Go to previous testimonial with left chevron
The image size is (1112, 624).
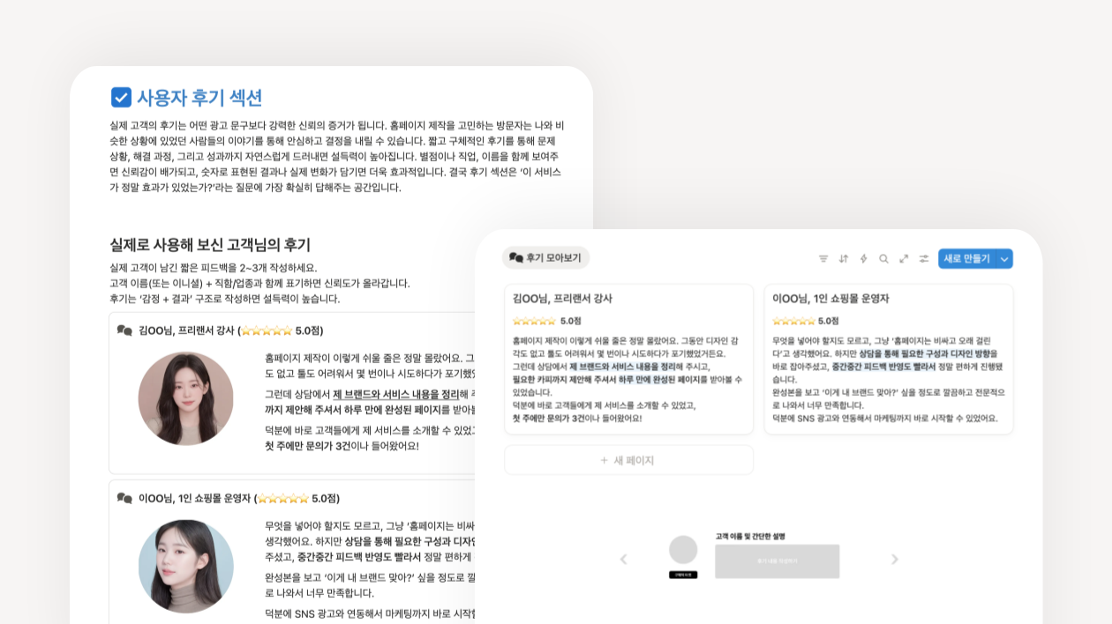pyautogui.click(x=623, y=560)
